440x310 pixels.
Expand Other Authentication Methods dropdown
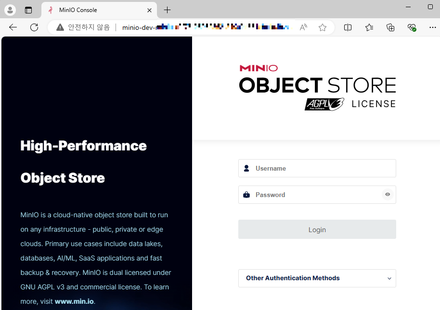point(317,278)
